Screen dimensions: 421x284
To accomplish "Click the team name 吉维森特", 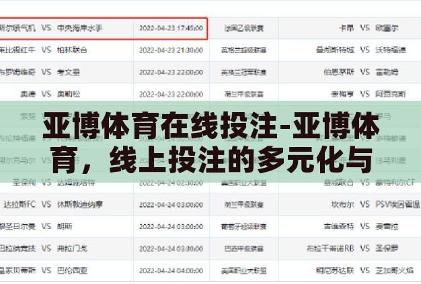I will 339,226.
